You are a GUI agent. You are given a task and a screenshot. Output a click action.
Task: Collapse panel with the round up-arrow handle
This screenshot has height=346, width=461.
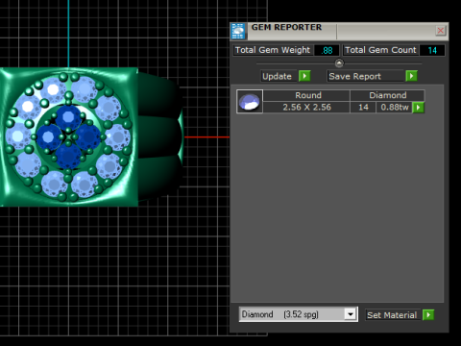[339, 63]
